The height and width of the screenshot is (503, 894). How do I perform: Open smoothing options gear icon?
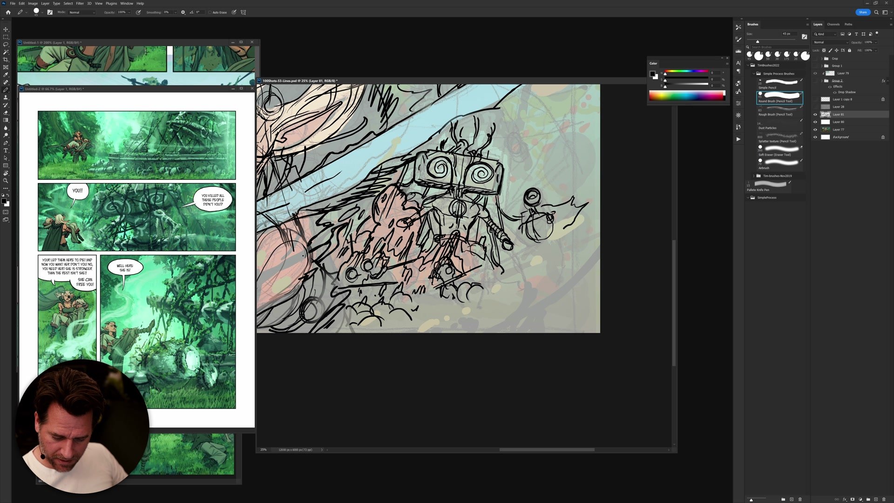click(x=183, y=12)
